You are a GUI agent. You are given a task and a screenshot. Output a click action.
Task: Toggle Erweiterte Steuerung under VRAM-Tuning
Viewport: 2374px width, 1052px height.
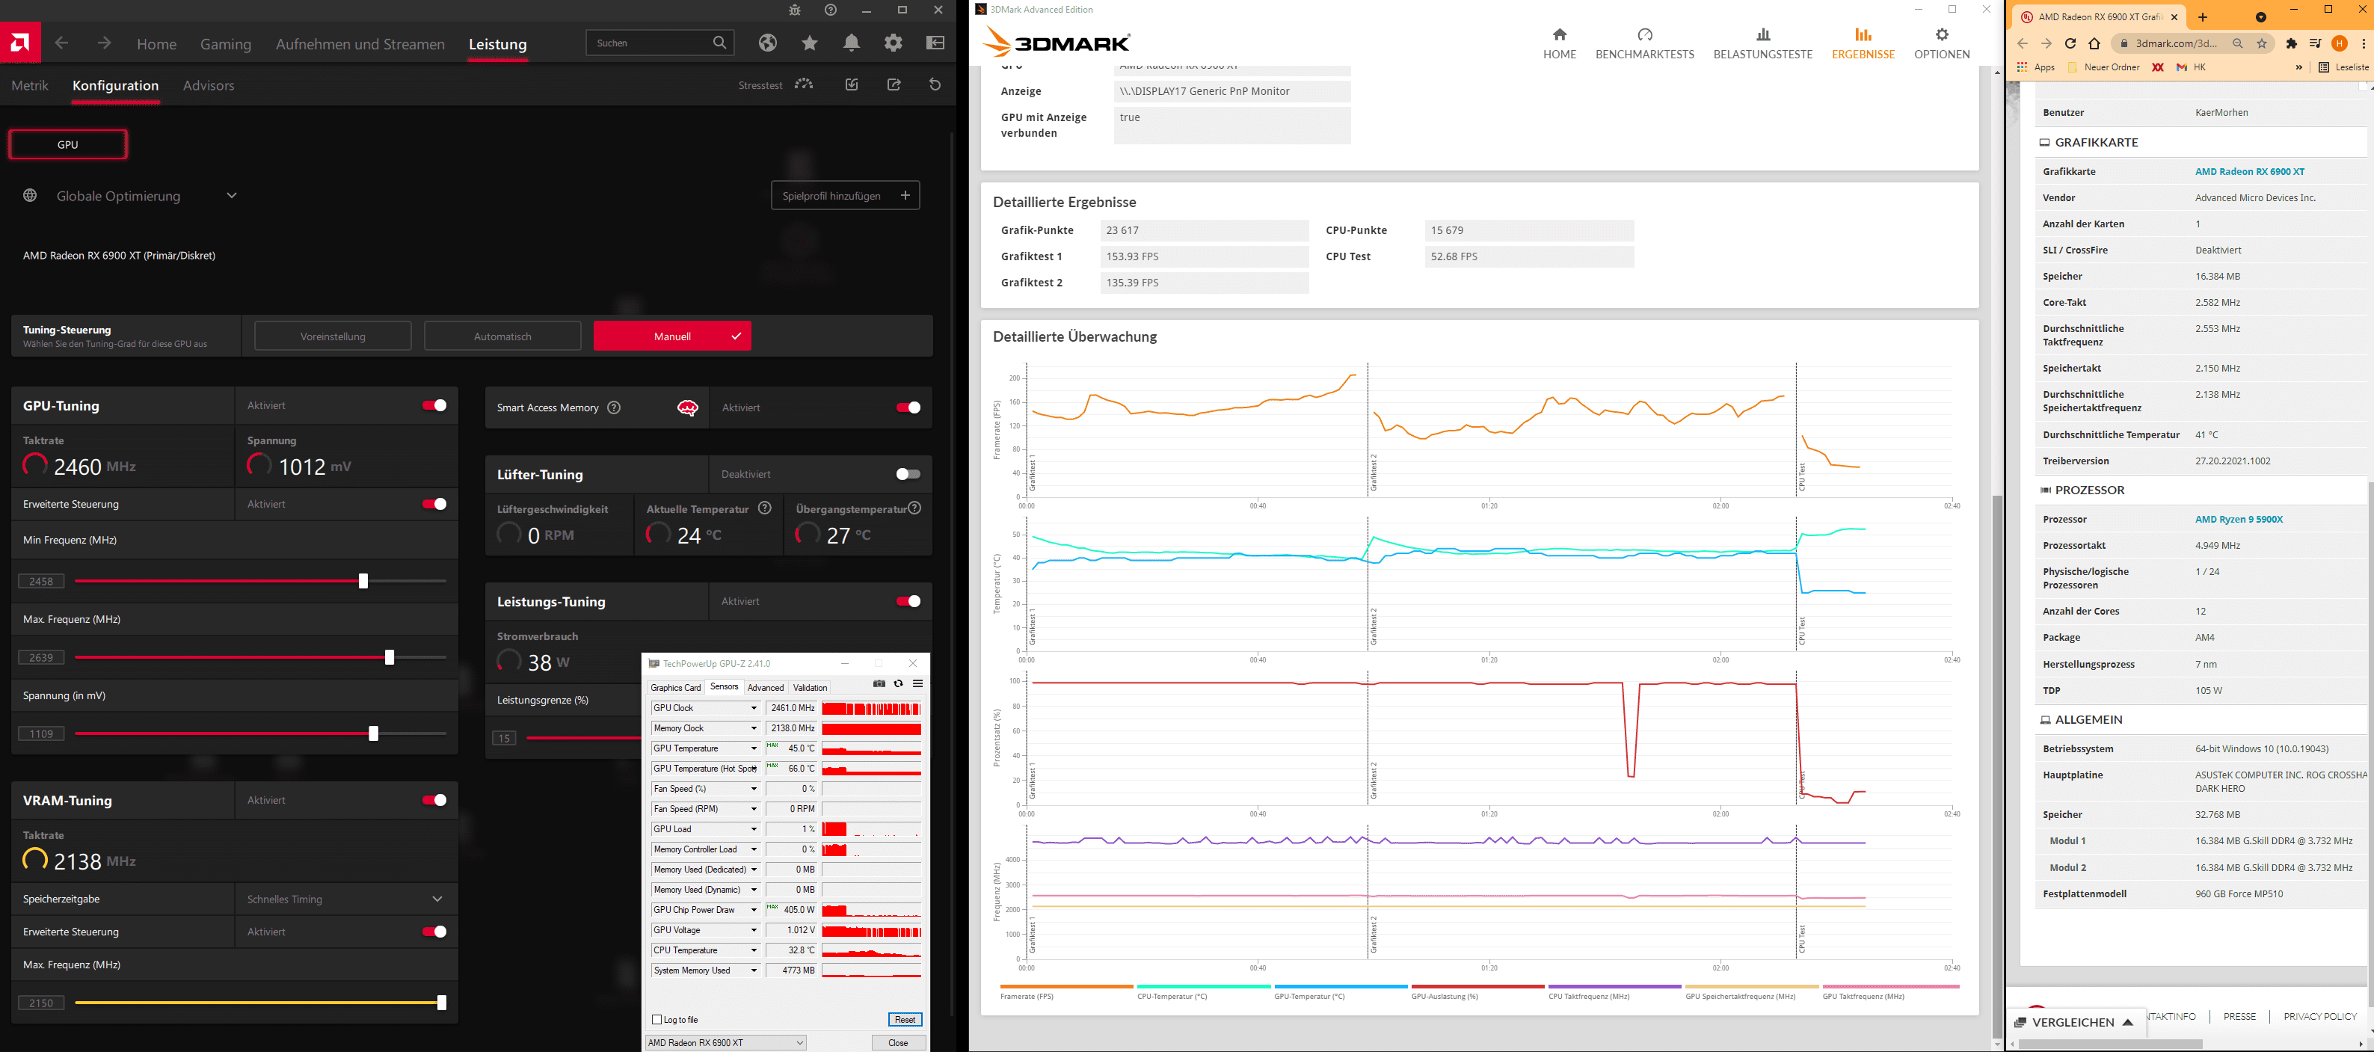coord(434,932)
